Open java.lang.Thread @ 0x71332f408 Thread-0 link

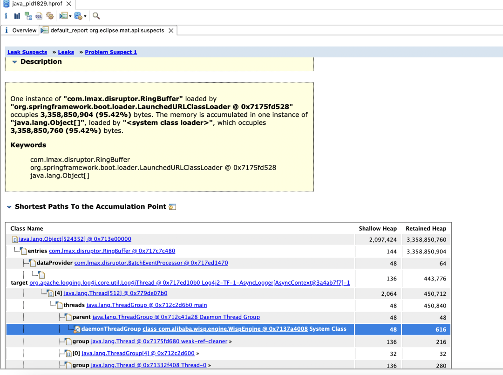[x=149, y=365]
